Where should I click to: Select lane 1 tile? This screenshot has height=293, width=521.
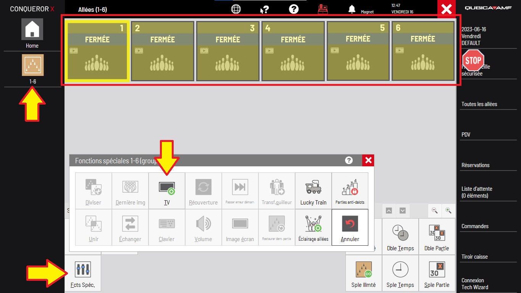(x=97, y=51)
